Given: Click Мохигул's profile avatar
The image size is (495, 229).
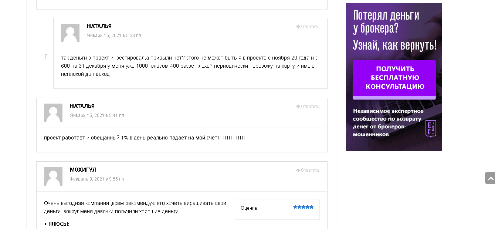Looking at the screenshot, I should [53, 176].
